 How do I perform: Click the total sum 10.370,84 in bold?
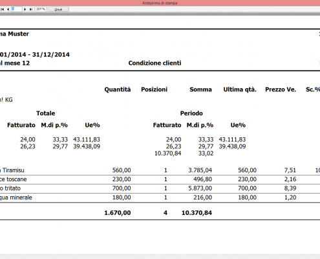tap(197, 213)
